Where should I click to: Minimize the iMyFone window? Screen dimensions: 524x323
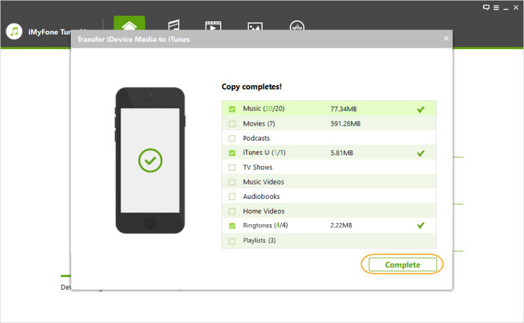(506, 8)
